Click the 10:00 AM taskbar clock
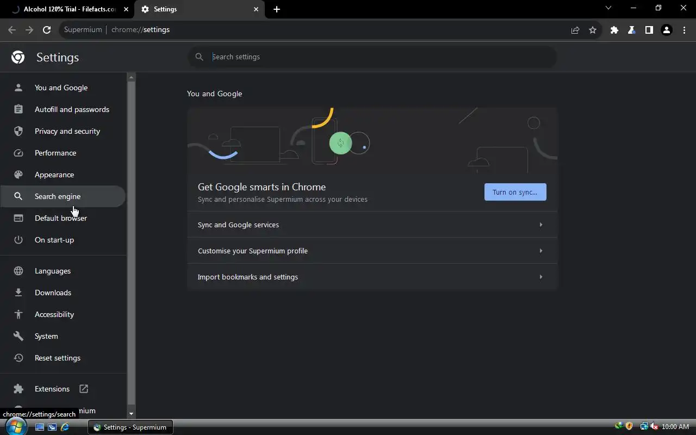 675,427
